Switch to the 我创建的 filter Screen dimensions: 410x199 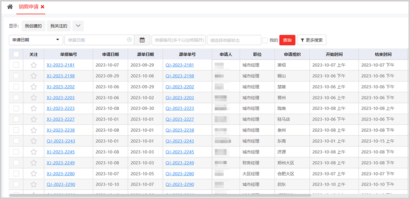[x=33, y=26]
